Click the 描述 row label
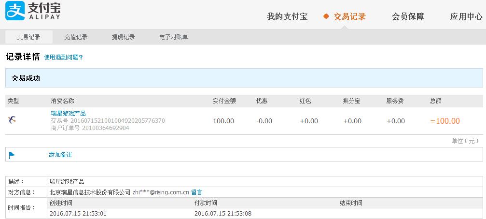 click(x=16, y=182)
